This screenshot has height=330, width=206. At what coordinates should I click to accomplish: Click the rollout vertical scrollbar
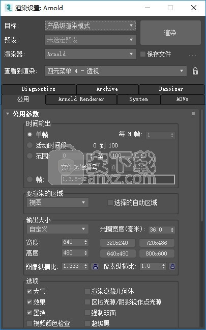[x=201, y=165]
